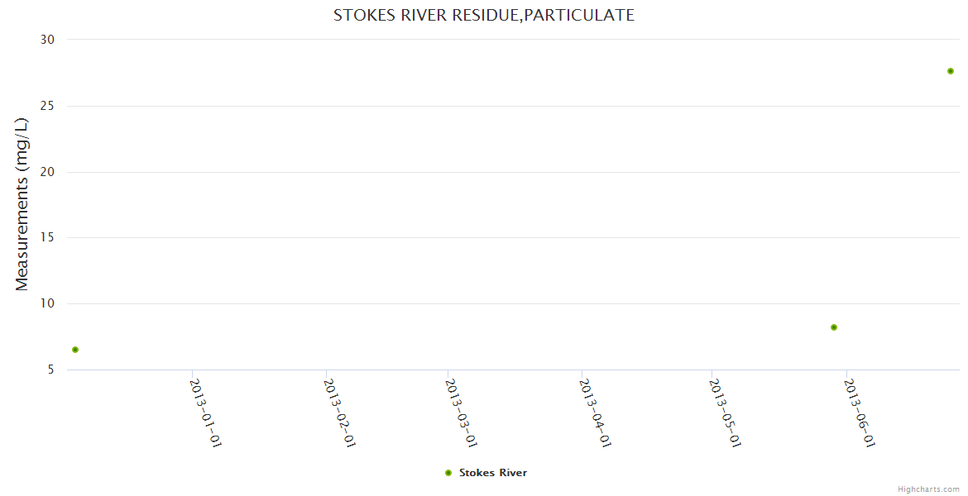The height and width of the screenshot is (496, 968).
Task: Click the 5 y-axis tick label
Action: click(50, 370)
